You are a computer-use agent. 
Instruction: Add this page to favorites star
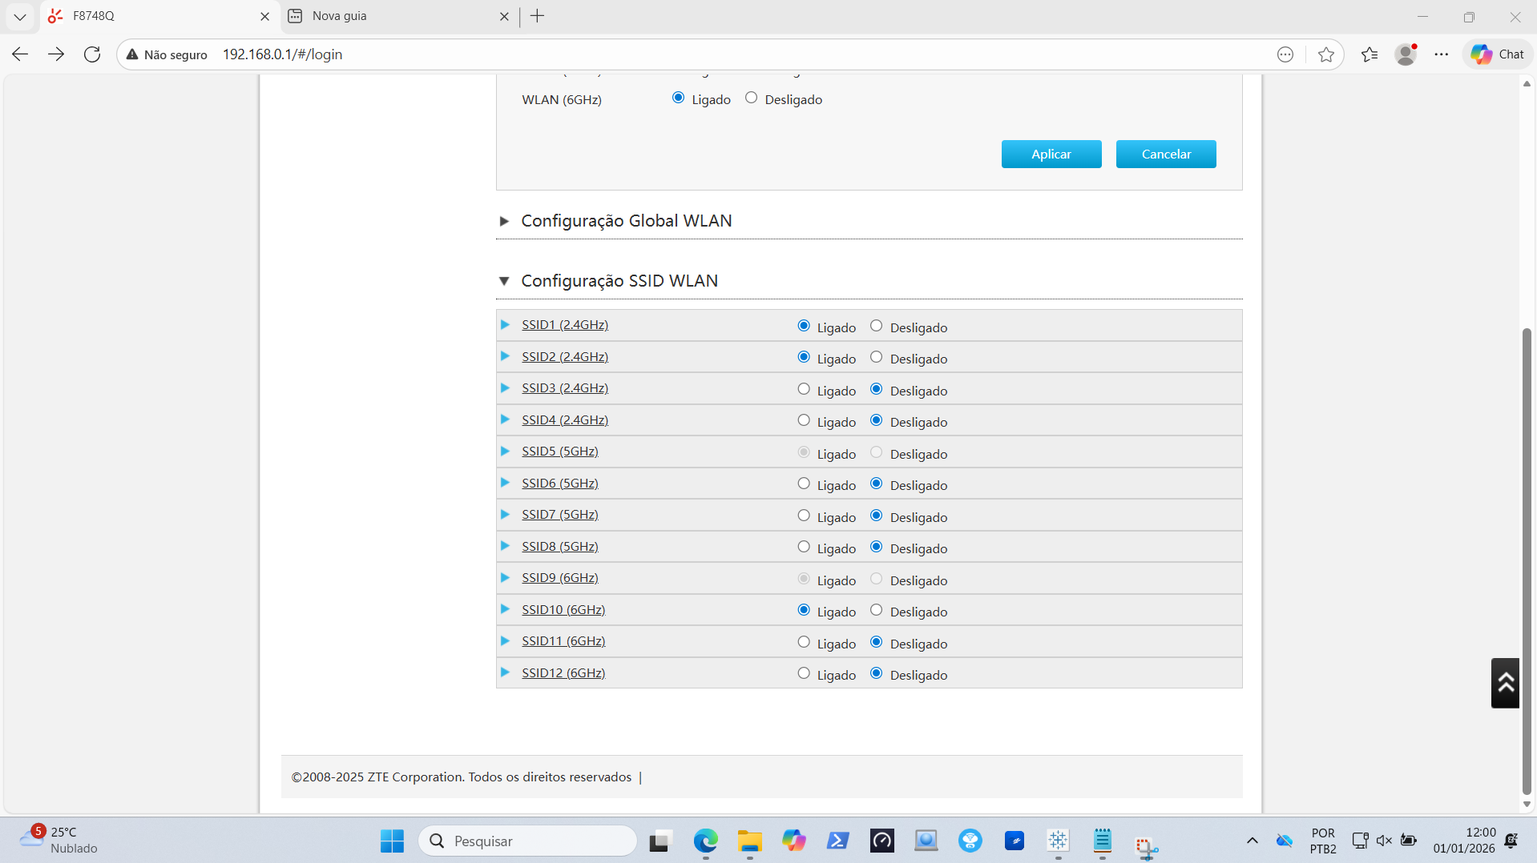point(1325,54)
